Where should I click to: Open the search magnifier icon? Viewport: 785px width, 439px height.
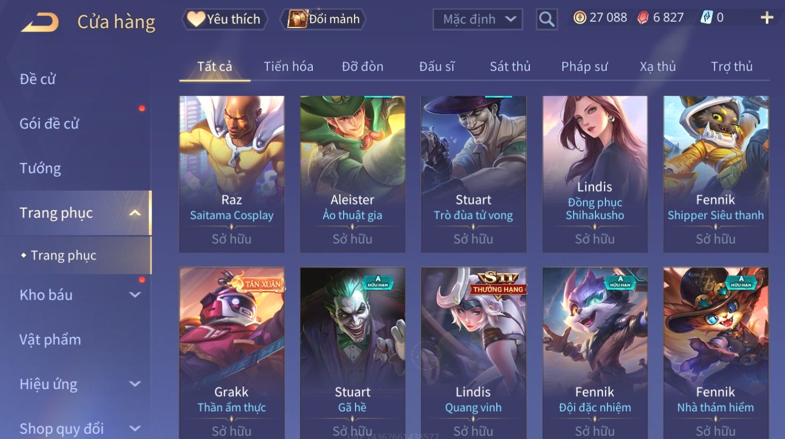[x=547, y=19]
